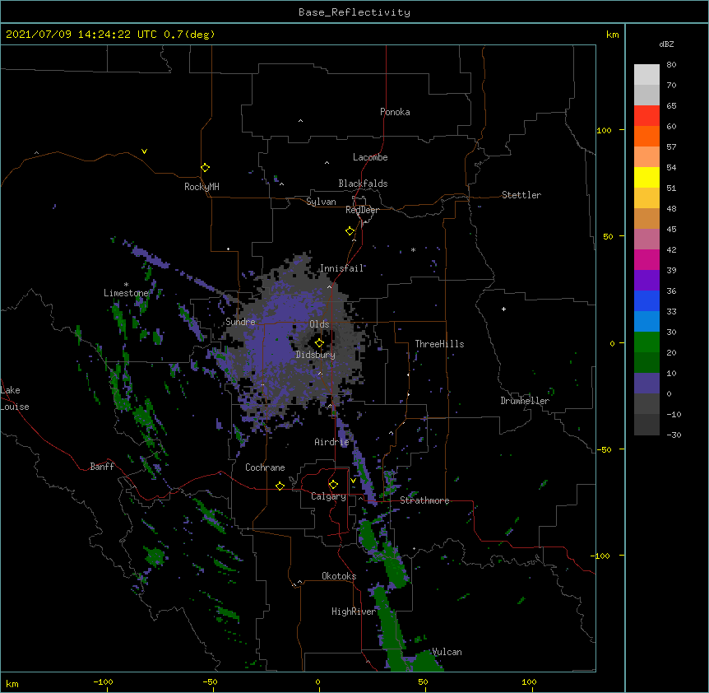Click the yellow V marker northwest of RockyMH

(144, 151)
